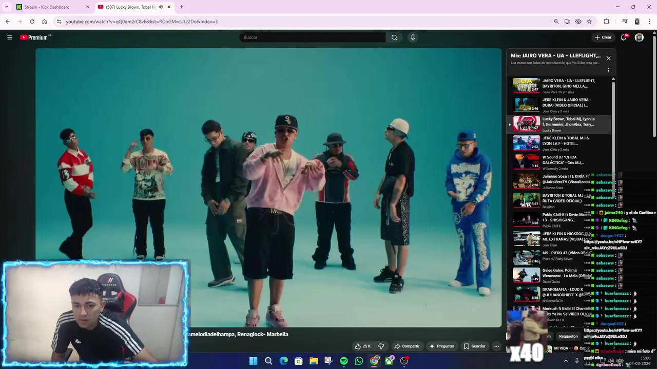
Task: Play W Sound 07 CHICA GALÁCTICA item
Action: click(559, 162)
